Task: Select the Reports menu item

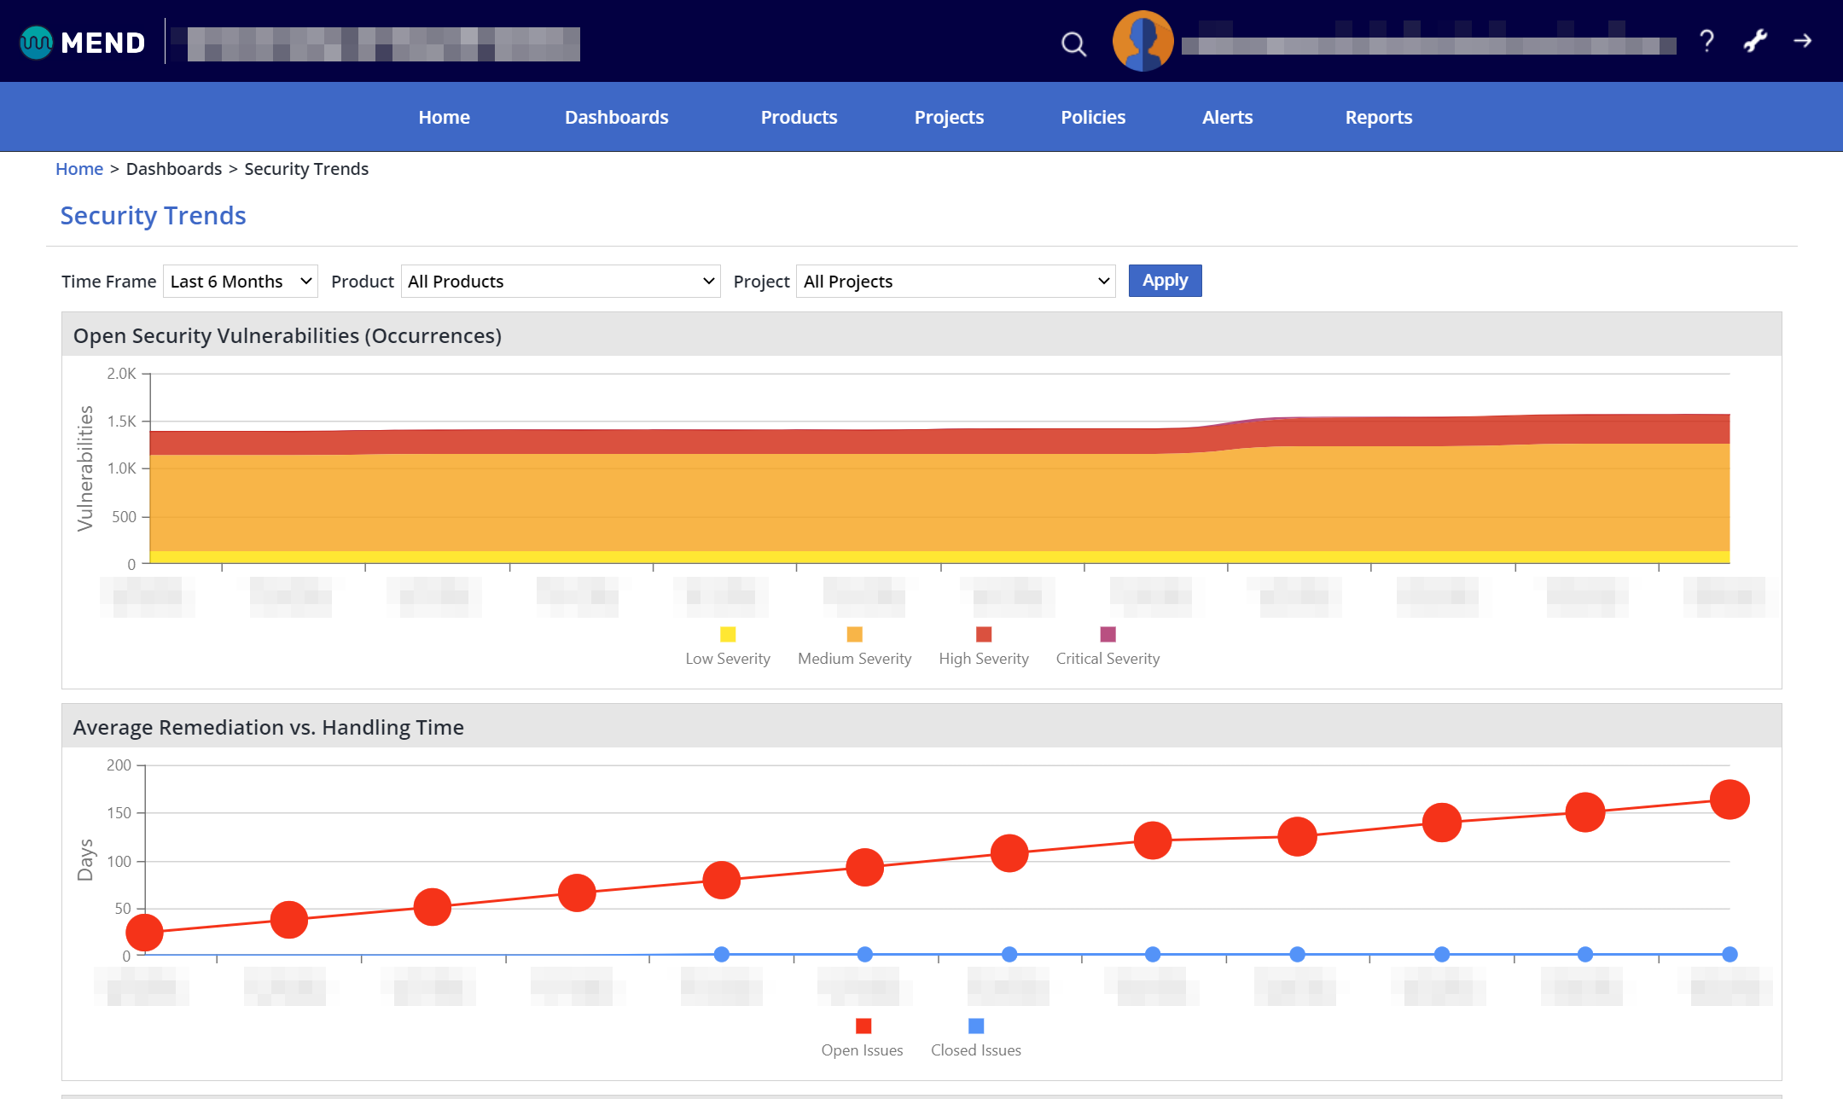Action: pyautogui.click(x=1378, y=117)
